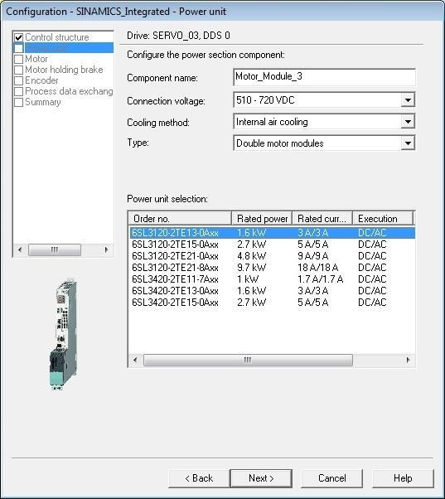This screenshot has width=445, height=499.
Task: Select order no. 6SL3420-2TE13-0Axx row
Action: [x=273, y=291]
